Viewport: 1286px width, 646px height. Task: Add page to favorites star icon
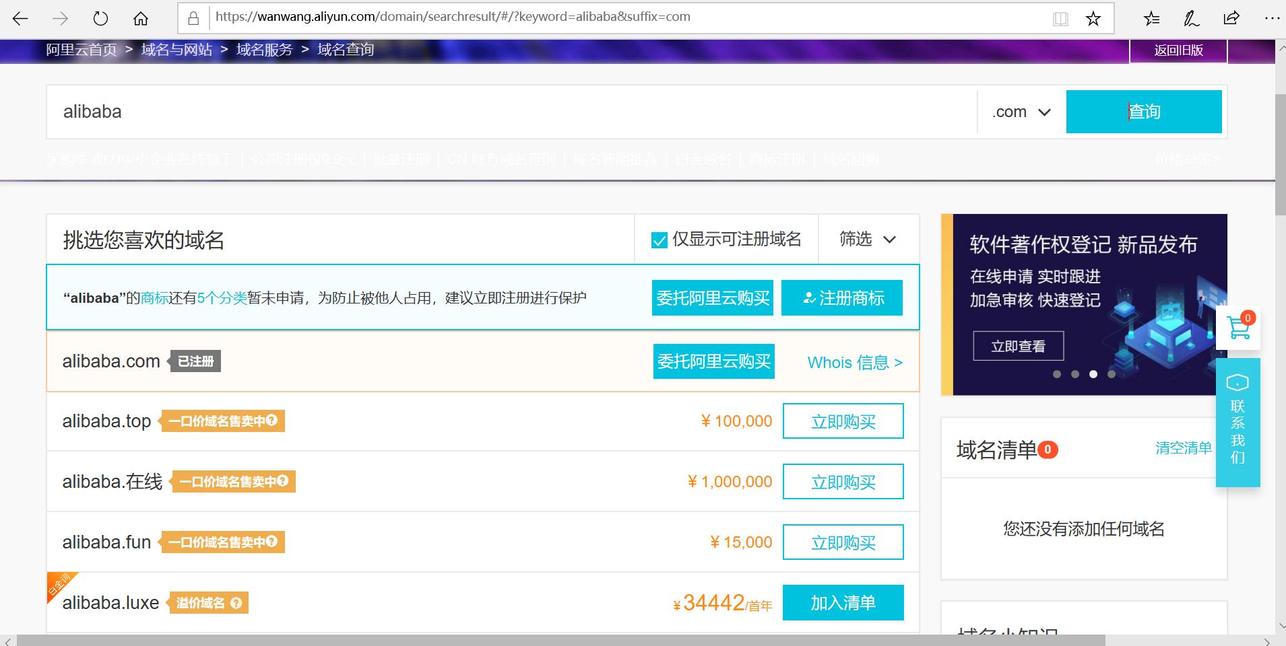point(1093,18)
